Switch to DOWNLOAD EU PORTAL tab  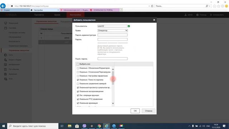click(x=104, y=10)
